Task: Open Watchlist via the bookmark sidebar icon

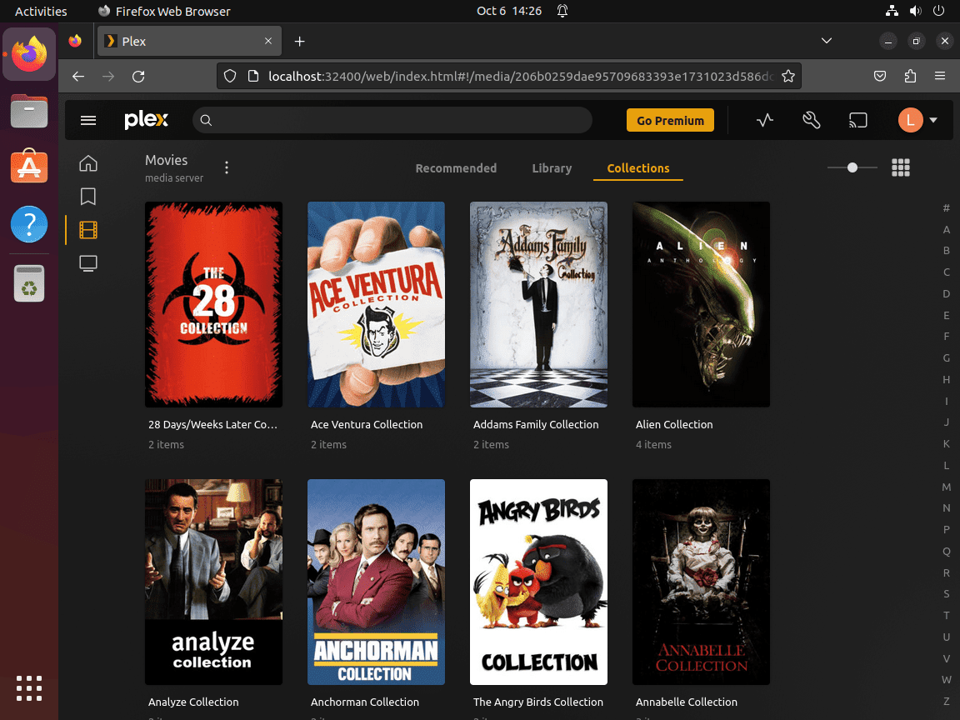Action: (x=87, y=197)
